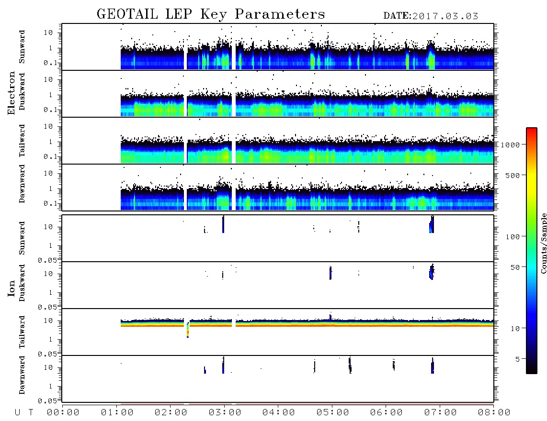Click the 500 colorbar tick label
547x421 pixels.
pos(513,176)
